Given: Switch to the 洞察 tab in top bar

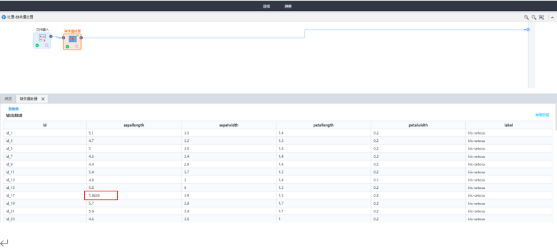Looking at the screenshot, I should [x=288, y=6].
